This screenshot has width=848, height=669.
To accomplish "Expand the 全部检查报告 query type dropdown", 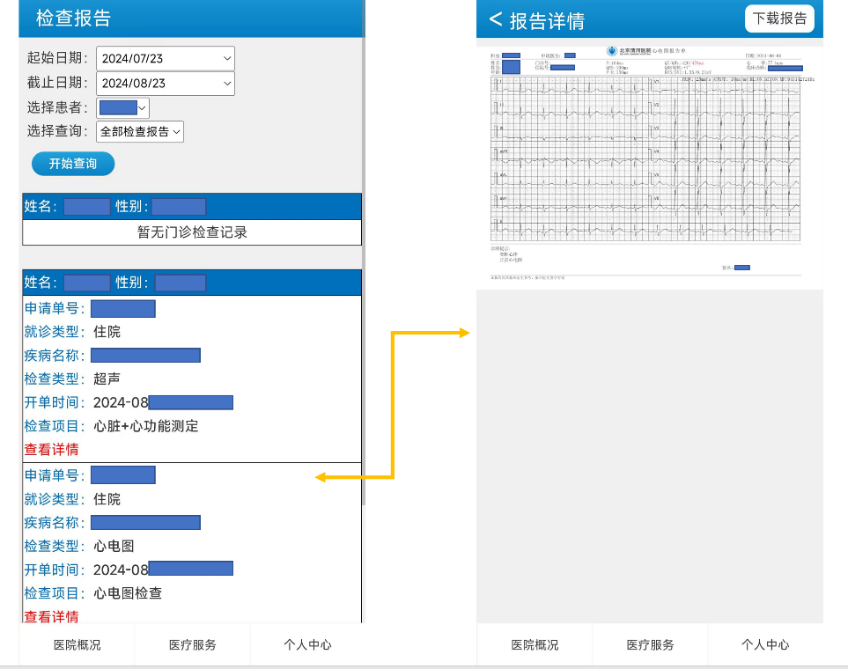I will (x=140, y=131).
